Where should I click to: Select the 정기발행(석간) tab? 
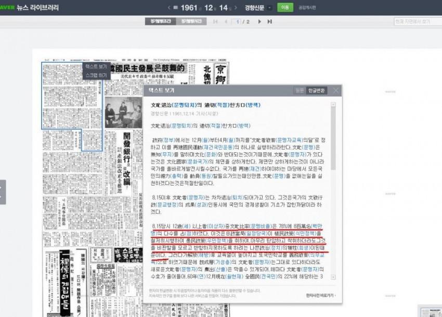pyautogui.click(x=191, y=21)
